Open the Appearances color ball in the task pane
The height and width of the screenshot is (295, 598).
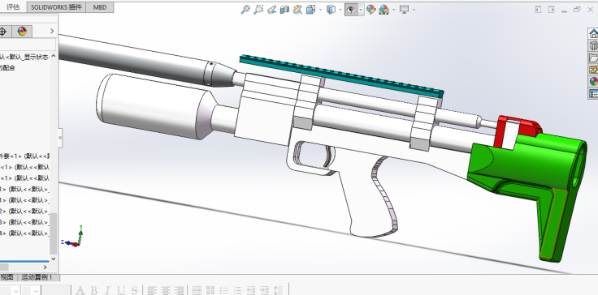(593, 81)
